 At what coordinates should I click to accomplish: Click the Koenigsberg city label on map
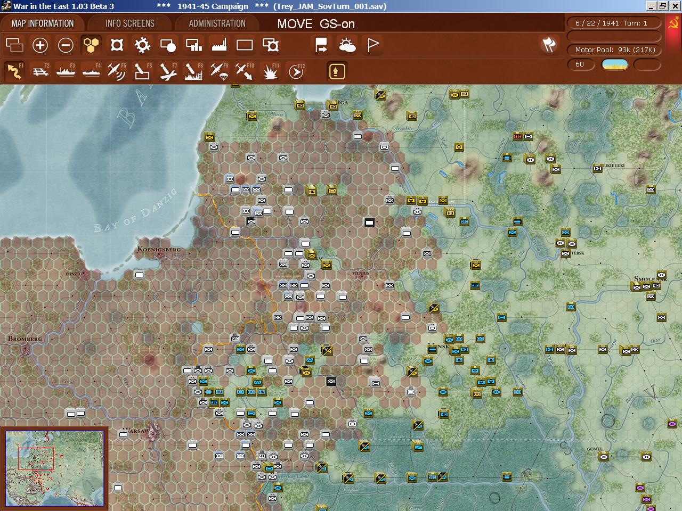coord(159,249)
